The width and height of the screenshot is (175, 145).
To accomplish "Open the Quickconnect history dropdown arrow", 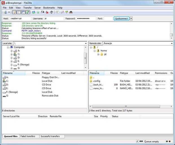I will (x=131, y=19).
